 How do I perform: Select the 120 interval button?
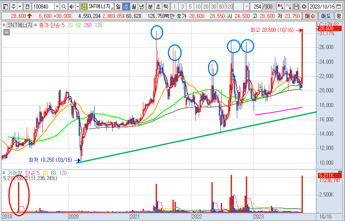click(x=229, y=7)
